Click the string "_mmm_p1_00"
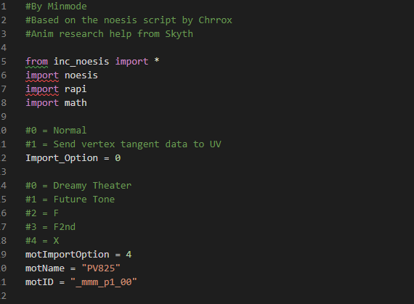This screenshot has height=304, width=414. (x=103, y=282)
